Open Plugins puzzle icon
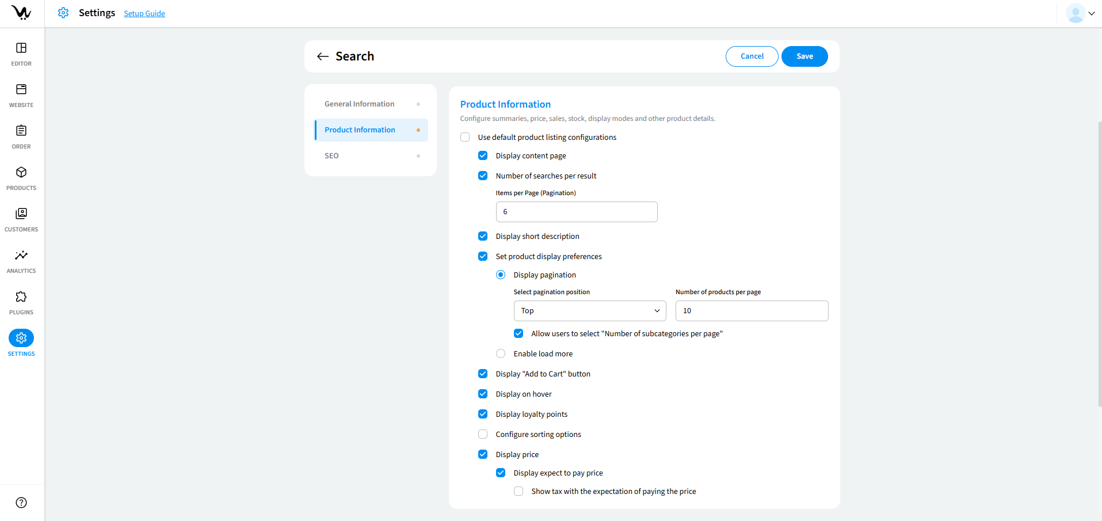 tap(21, 297)
